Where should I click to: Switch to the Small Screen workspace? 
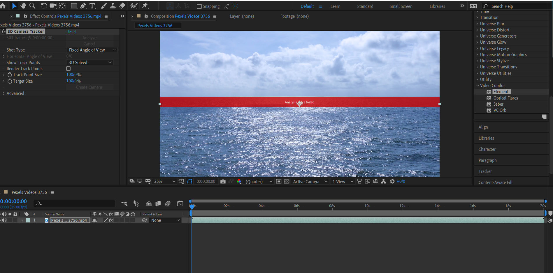tap(401, 6)
